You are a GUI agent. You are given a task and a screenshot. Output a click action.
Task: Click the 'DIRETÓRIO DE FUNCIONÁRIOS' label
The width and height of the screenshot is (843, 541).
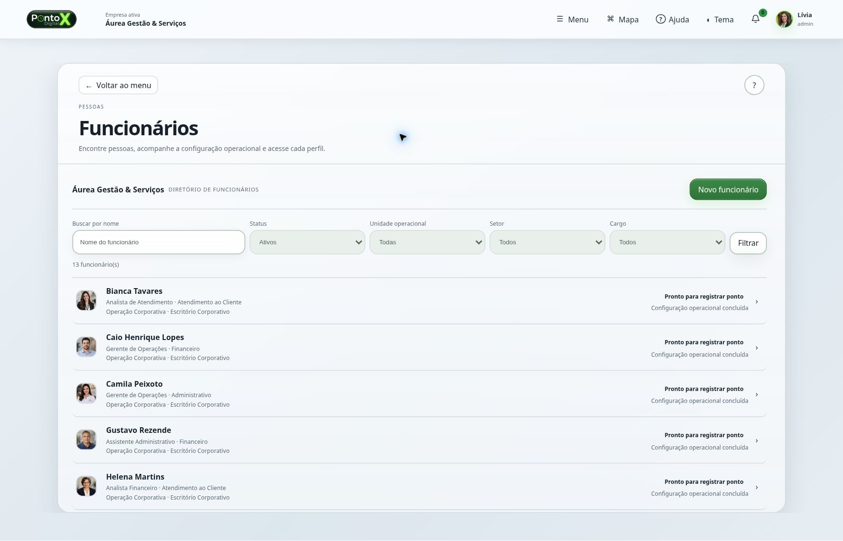(x=213, y=190)
